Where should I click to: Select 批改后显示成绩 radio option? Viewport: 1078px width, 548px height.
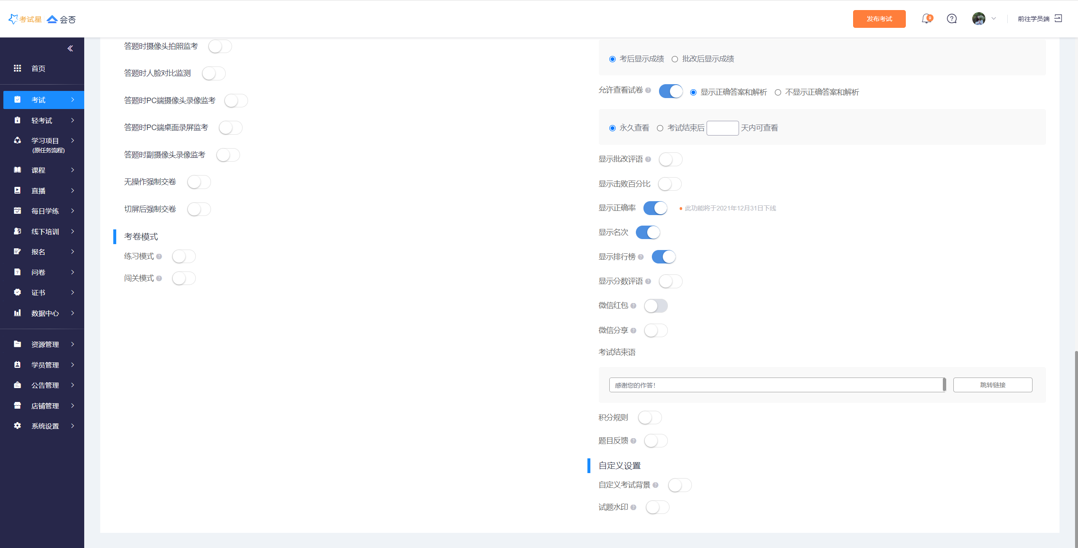[675, 59]
